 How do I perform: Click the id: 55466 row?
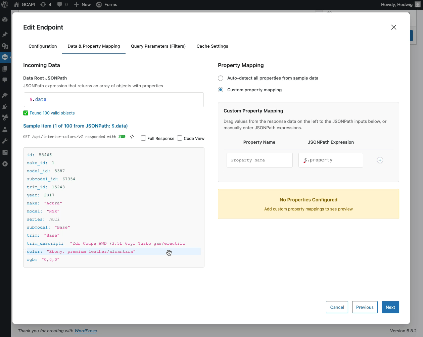coord(114,155)
